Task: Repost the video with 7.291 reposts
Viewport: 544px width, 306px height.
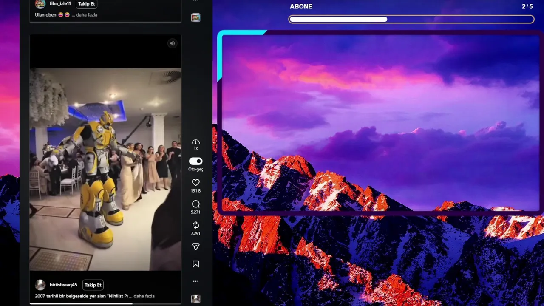Action: pyautogui.click(x=195, y=225)
